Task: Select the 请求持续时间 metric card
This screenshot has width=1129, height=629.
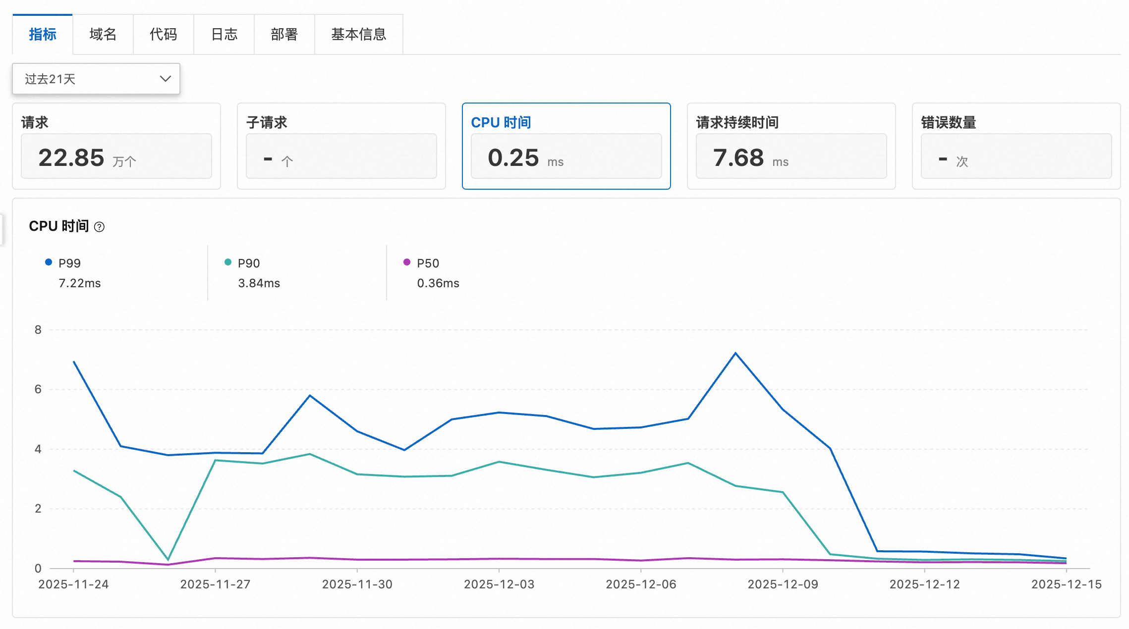Action: [791, 146]
